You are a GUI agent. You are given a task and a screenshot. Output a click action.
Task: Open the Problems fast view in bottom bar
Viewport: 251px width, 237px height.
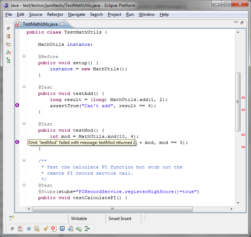point(21,229)
